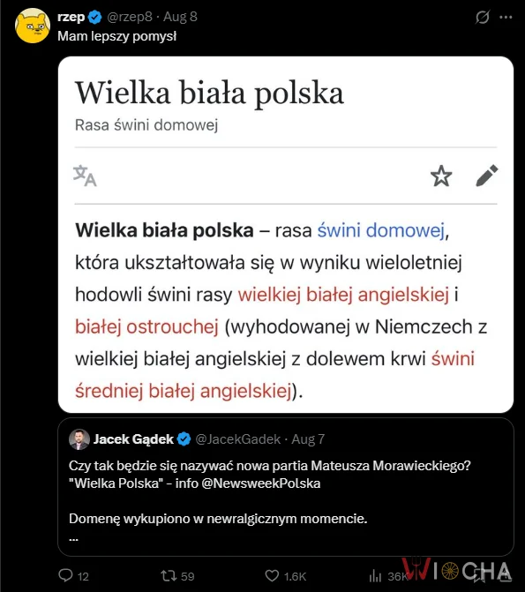Open Jacek Gądek's profile picture
The height and width of the screenshot is (592, 525).
tap(79, 439)
